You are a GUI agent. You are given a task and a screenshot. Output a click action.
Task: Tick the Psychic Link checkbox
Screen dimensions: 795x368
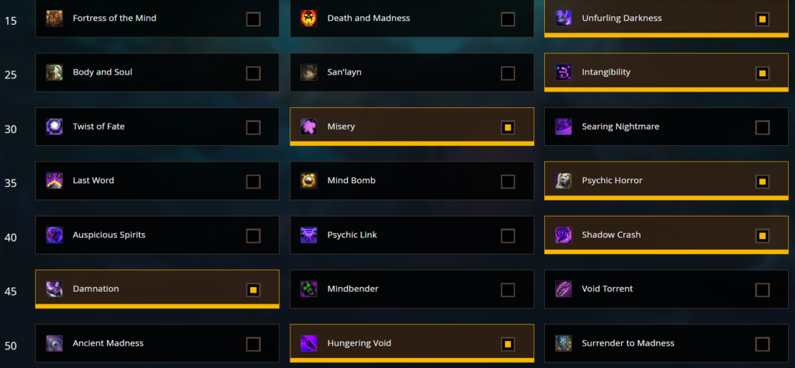508,236
